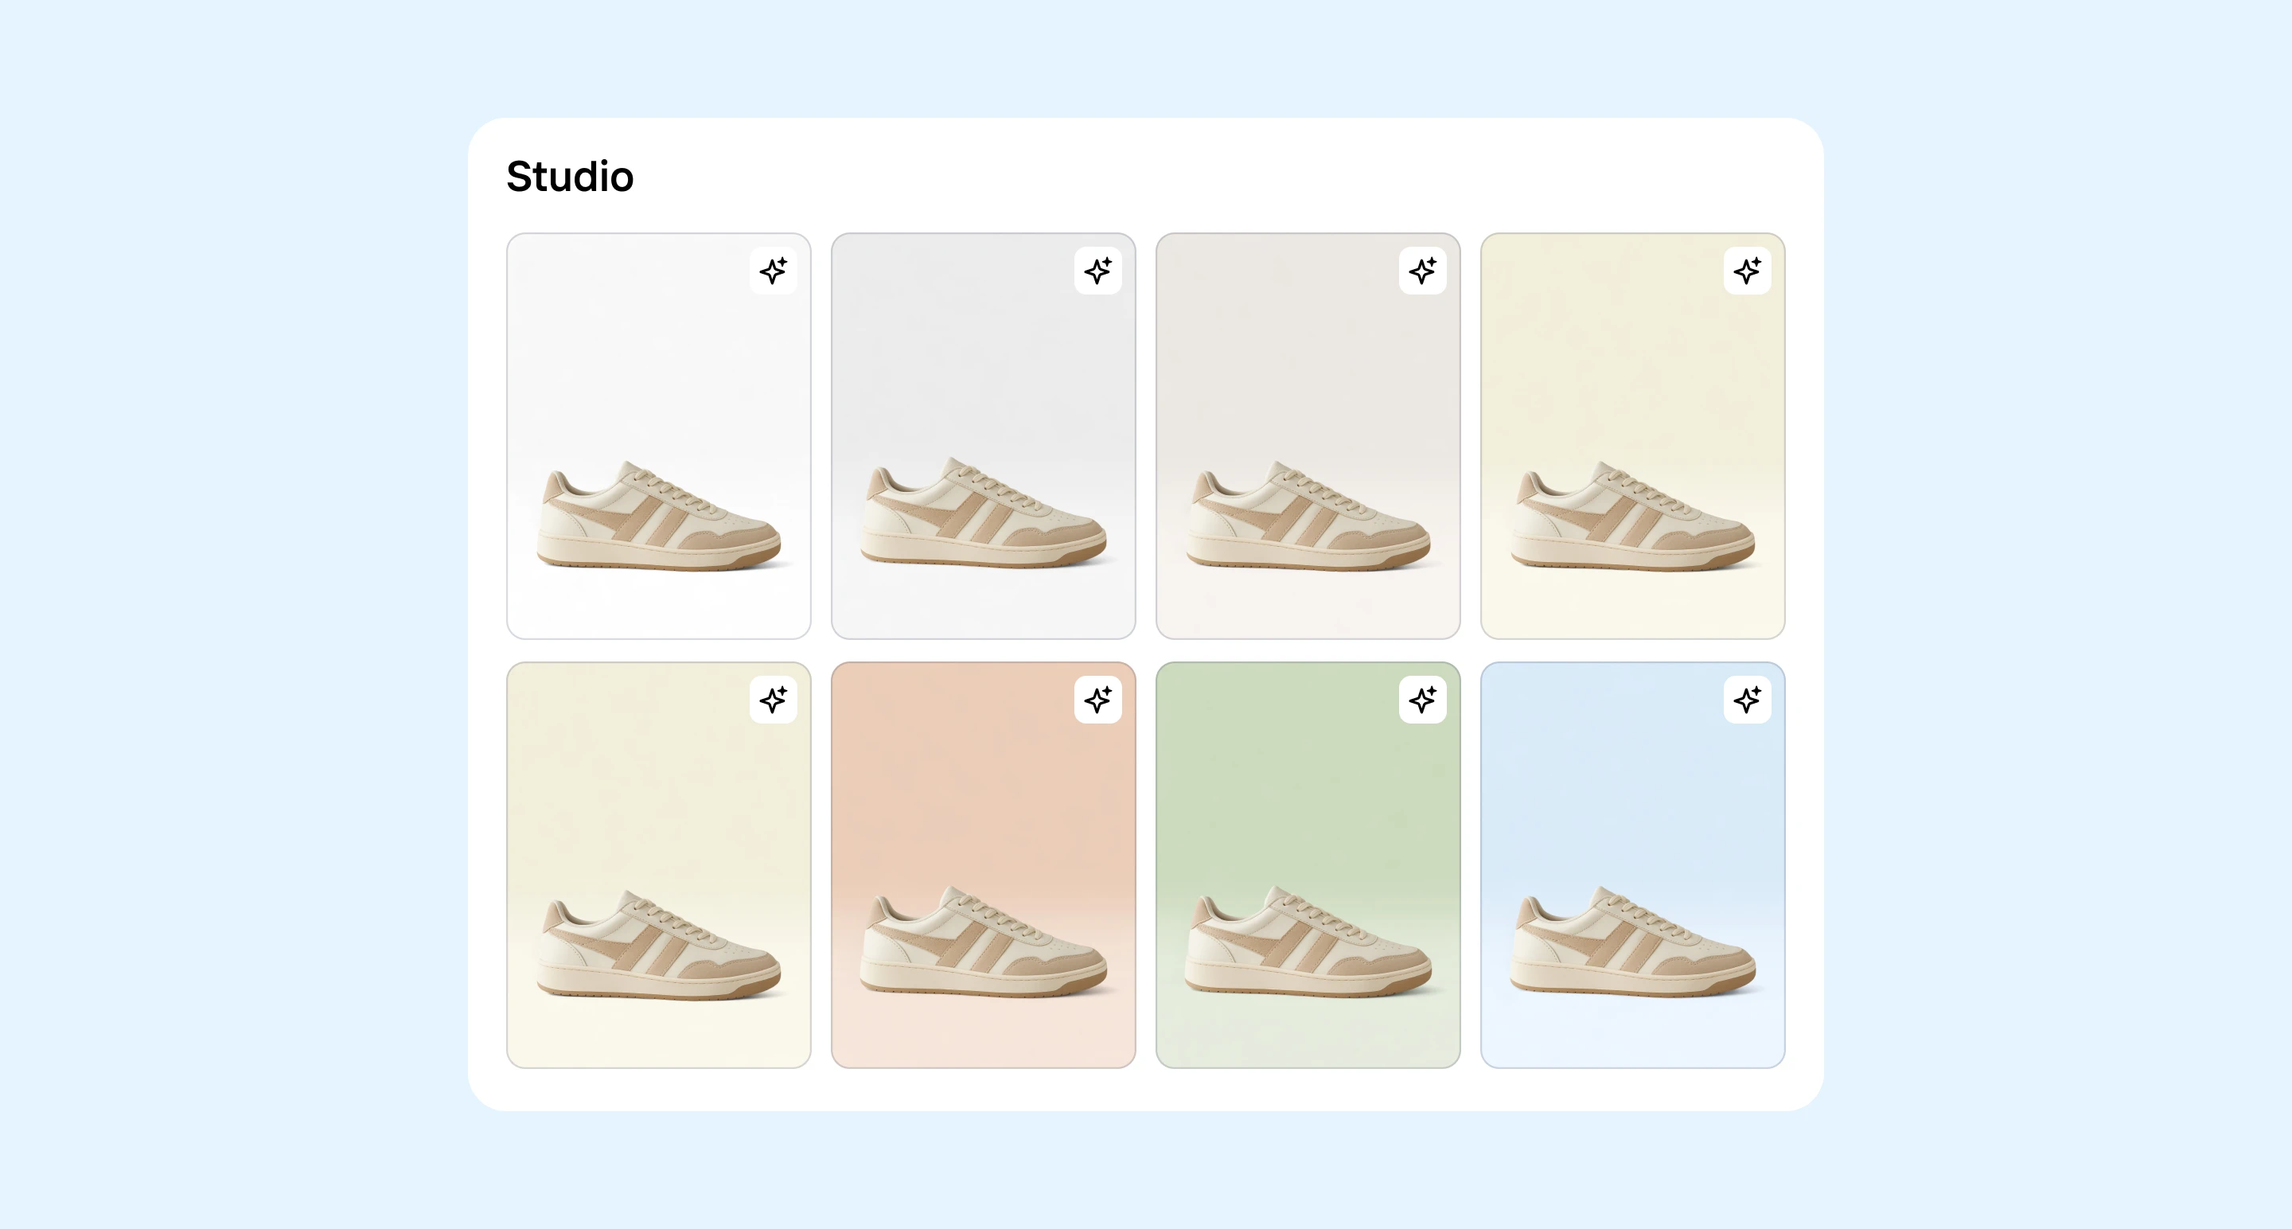Click the sparkle icon on the light gray card

[1097, 271]
